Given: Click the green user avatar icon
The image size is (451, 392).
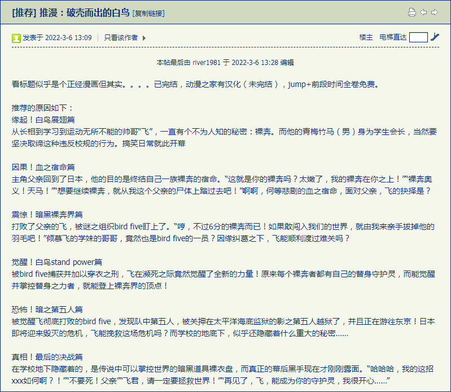Looking at the screenshot, I should tap(16, 38).
